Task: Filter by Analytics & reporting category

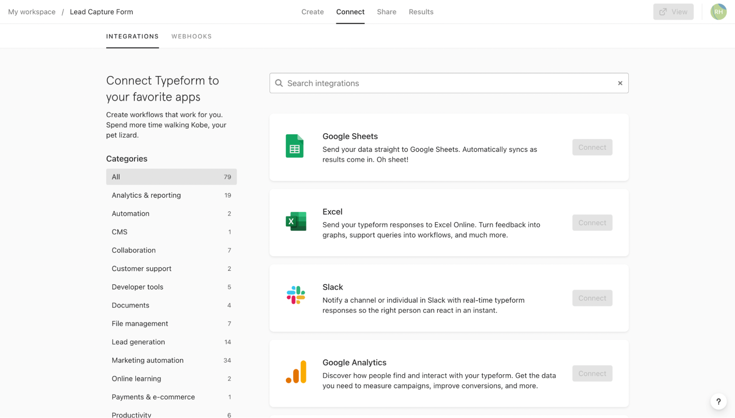Action: coord(171,195)
